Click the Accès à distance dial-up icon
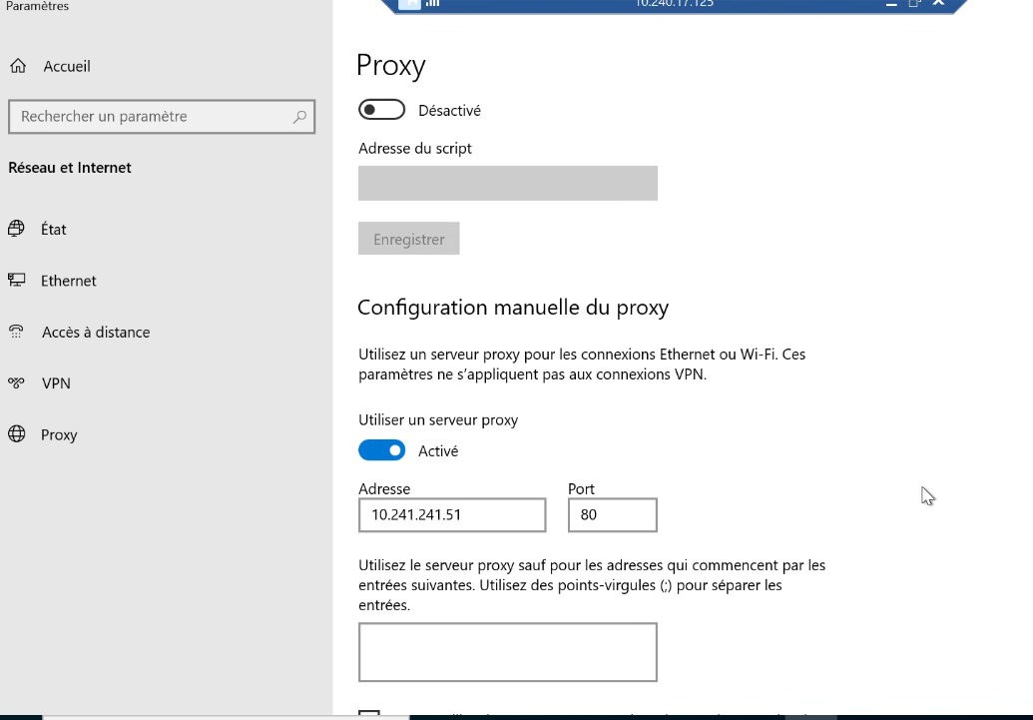The width and height of the screenshot is (1033, 720). click(16, 333)
